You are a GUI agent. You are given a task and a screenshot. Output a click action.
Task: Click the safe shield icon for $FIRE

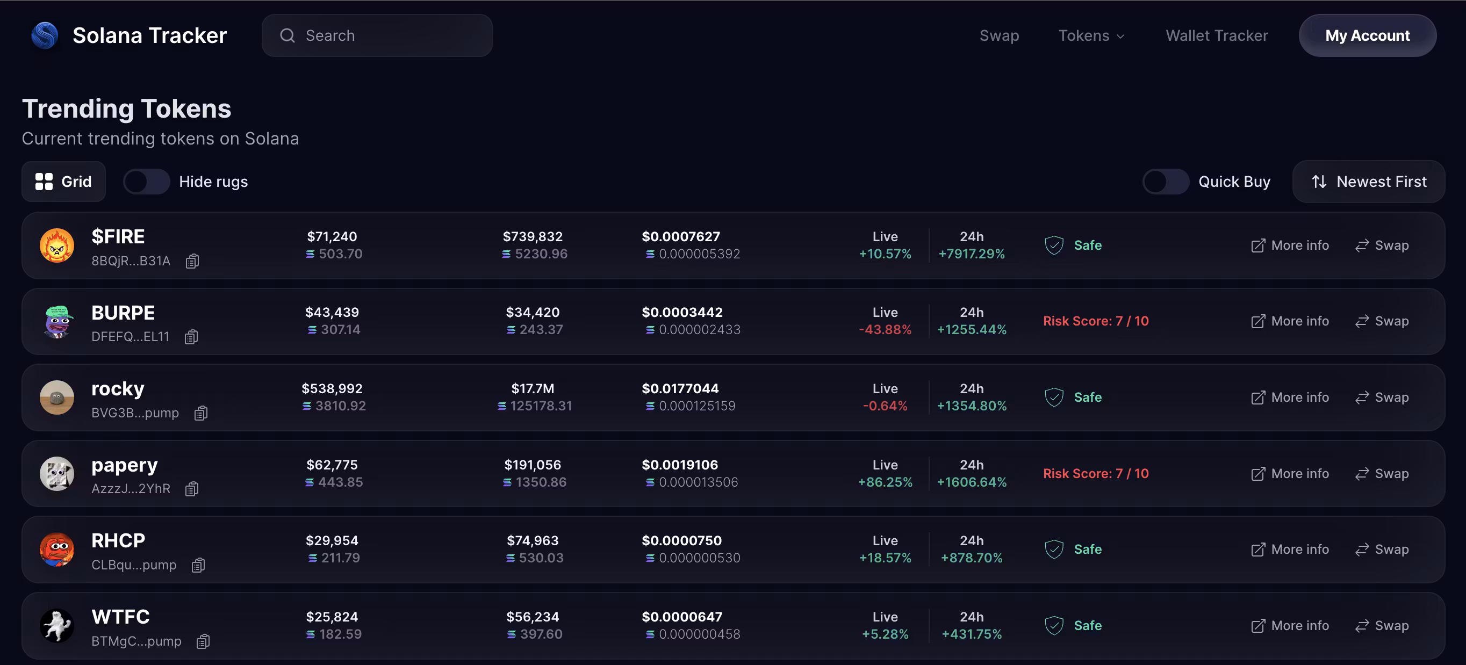tap(1054, 245)
